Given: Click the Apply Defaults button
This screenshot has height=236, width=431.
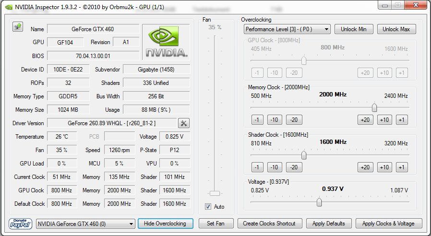Looking at the screenshot, I should pyautogui.click(x=329, y=224).
